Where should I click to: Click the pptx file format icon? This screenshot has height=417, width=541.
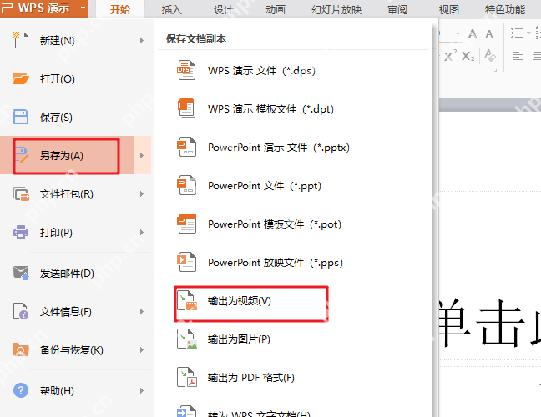(186, 147)
